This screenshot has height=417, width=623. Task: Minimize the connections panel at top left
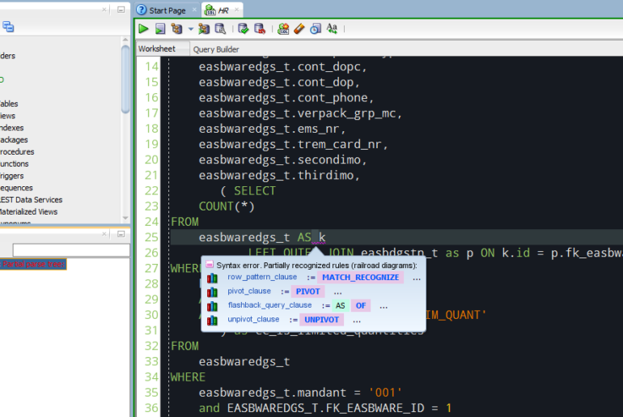121,9
